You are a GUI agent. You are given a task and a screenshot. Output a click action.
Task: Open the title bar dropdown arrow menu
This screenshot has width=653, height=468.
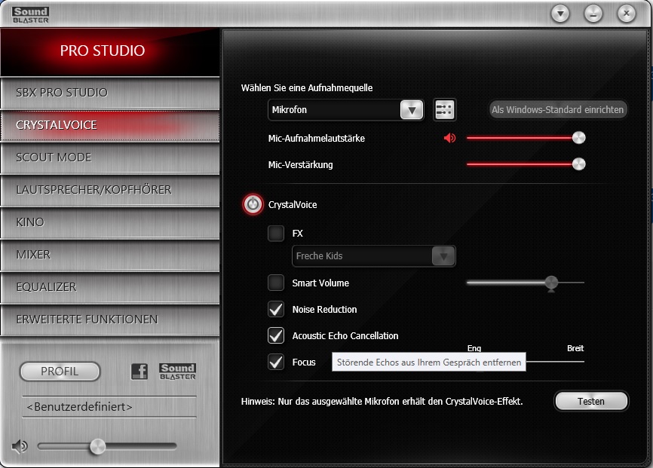click(560, 14)
